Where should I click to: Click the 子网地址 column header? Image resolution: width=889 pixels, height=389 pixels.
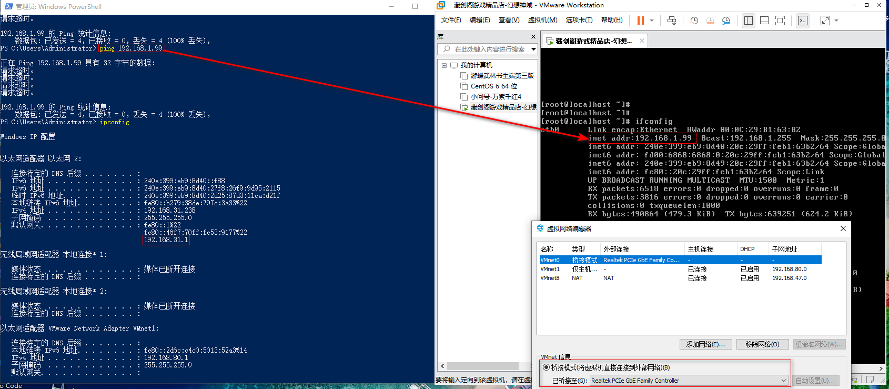click(795, 249)
